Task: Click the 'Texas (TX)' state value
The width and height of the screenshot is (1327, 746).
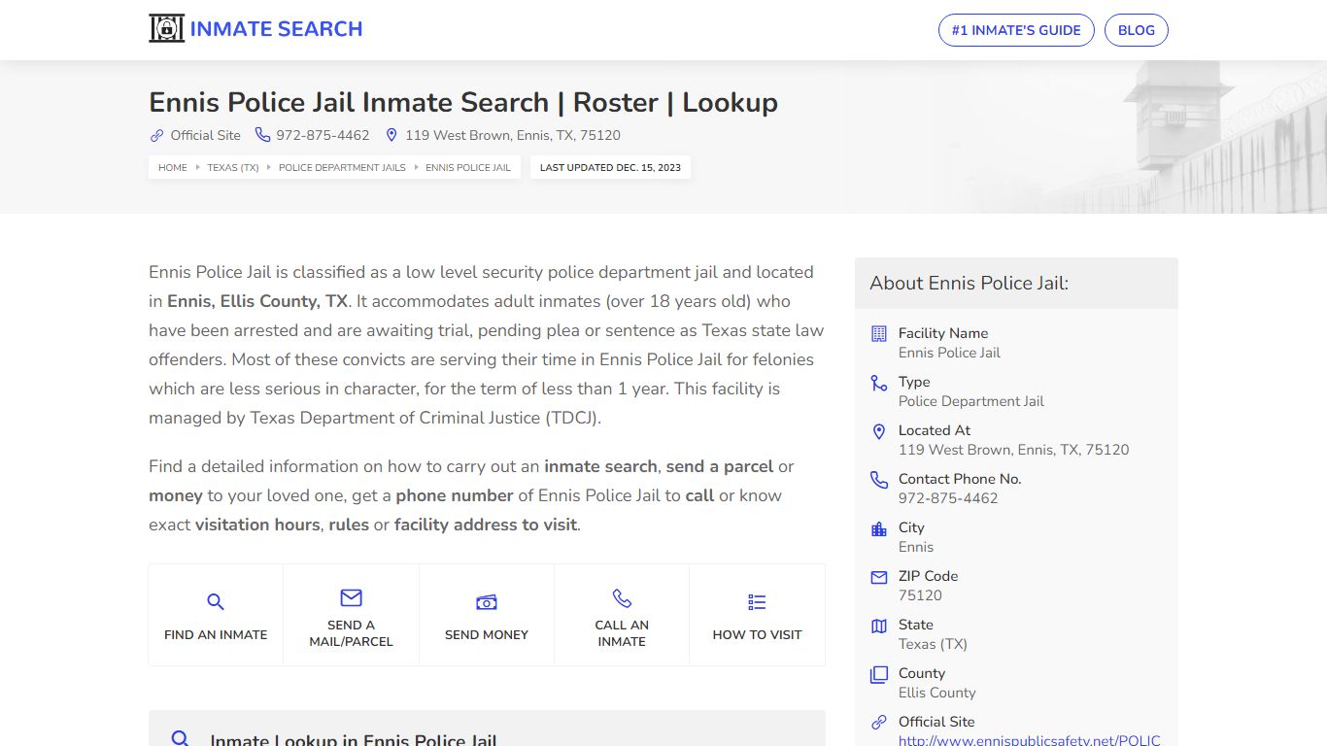Action: pyautogui.click(x=933, y=644)
